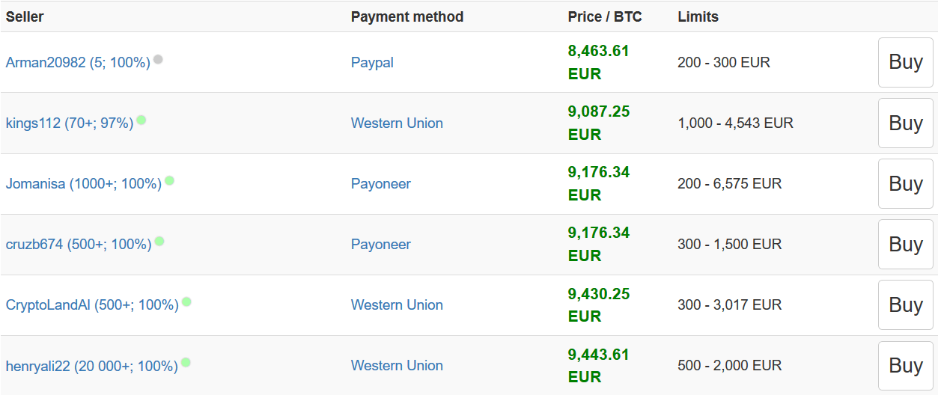The image size is (938, 395).
Task: Select the Paypal payment method link
Action: [x=372, y=63]
